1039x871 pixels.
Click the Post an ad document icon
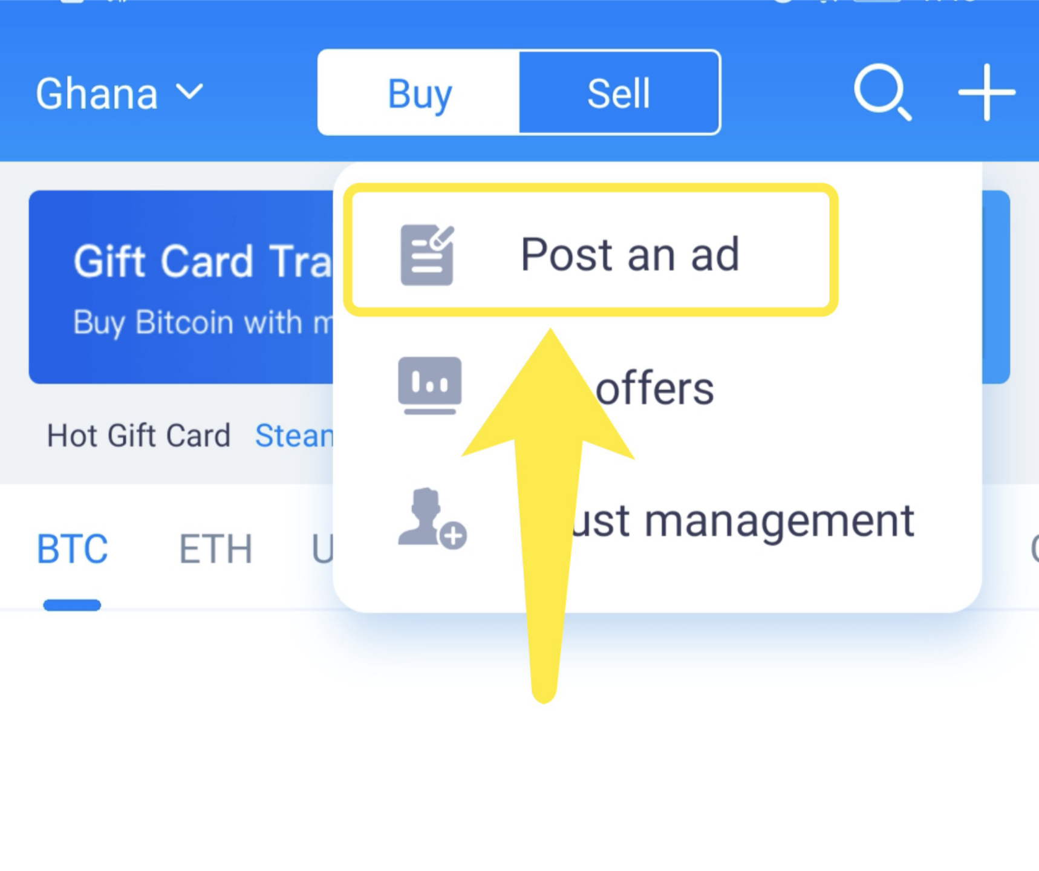pos(427,255)
